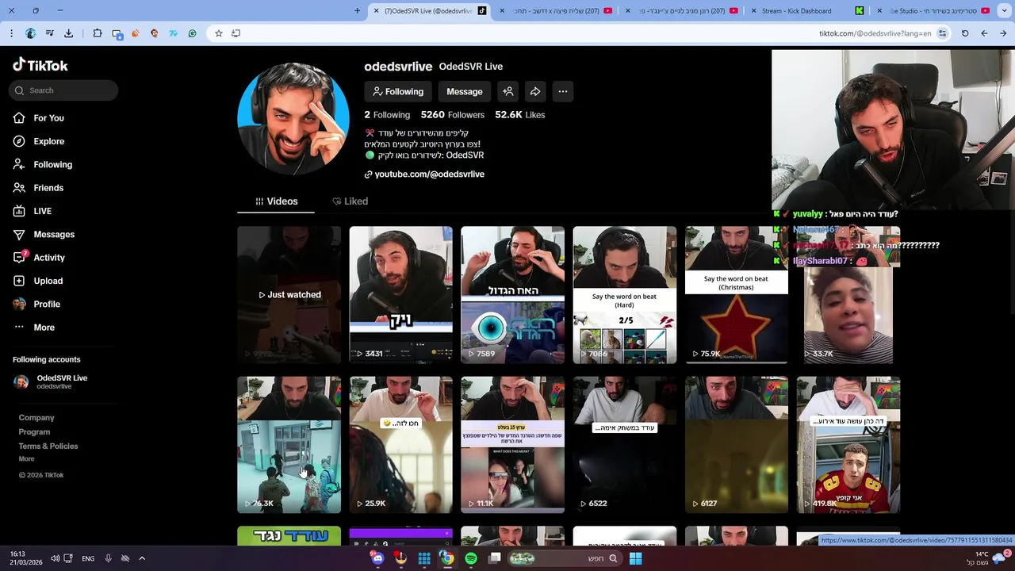Toggle the Following button on the profile

click(x=398, y=91)
